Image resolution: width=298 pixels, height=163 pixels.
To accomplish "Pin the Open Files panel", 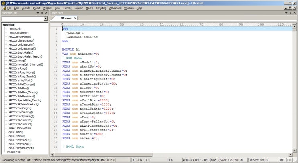I will (290, 13).
